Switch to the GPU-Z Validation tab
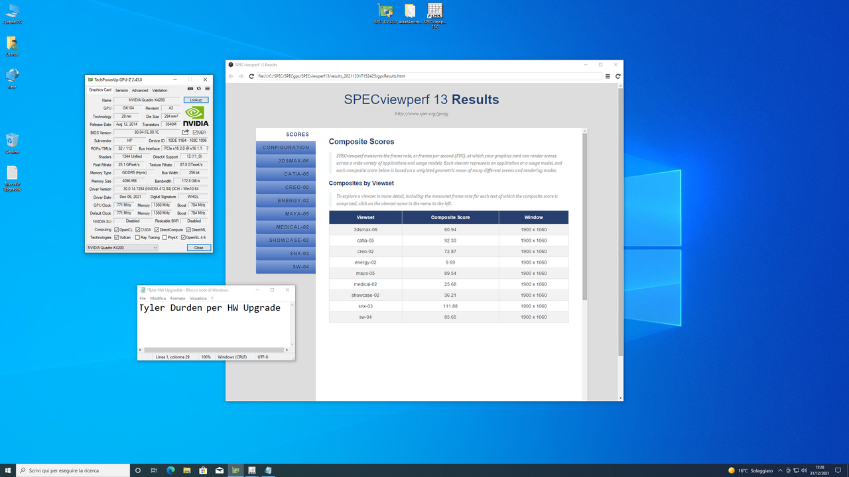Viewport: 849px width, 477px height. 160,90
